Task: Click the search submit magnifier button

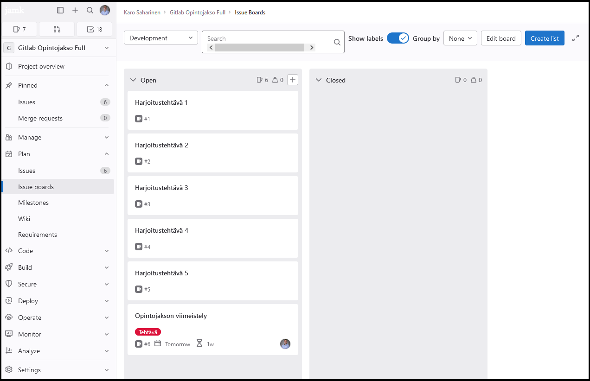Action: [337, 42]
